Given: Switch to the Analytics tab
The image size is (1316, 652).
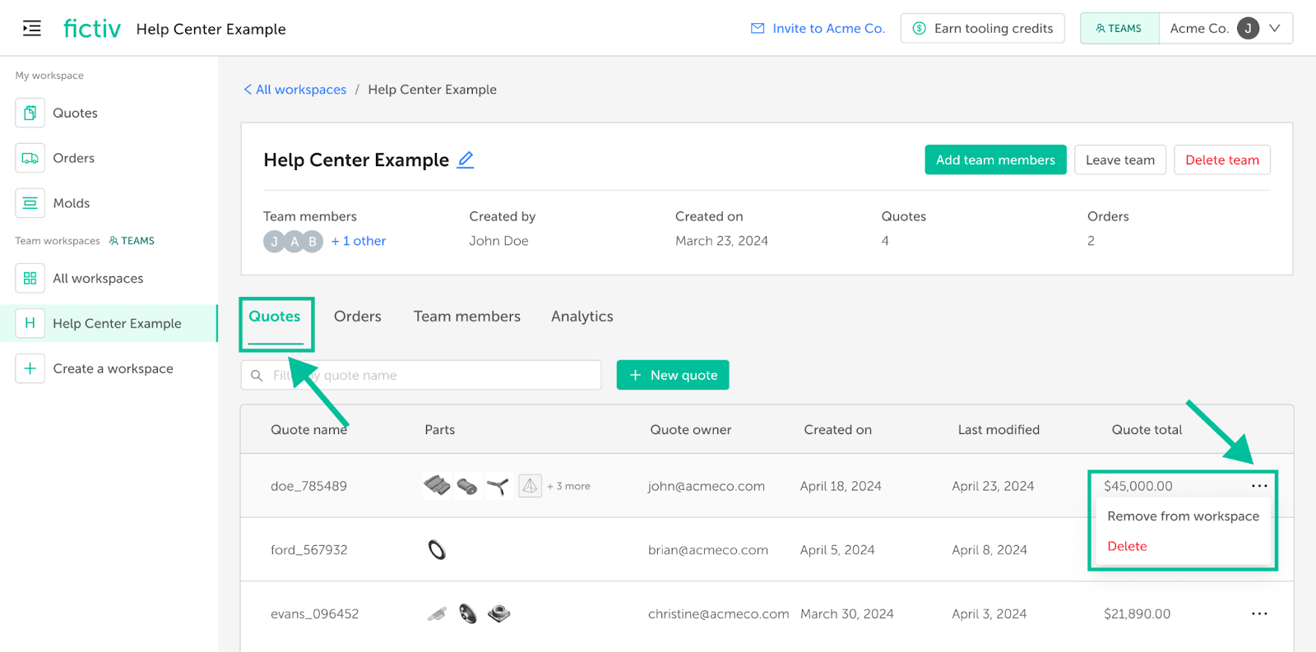Looking at the screenshot, I should (582, 317).
